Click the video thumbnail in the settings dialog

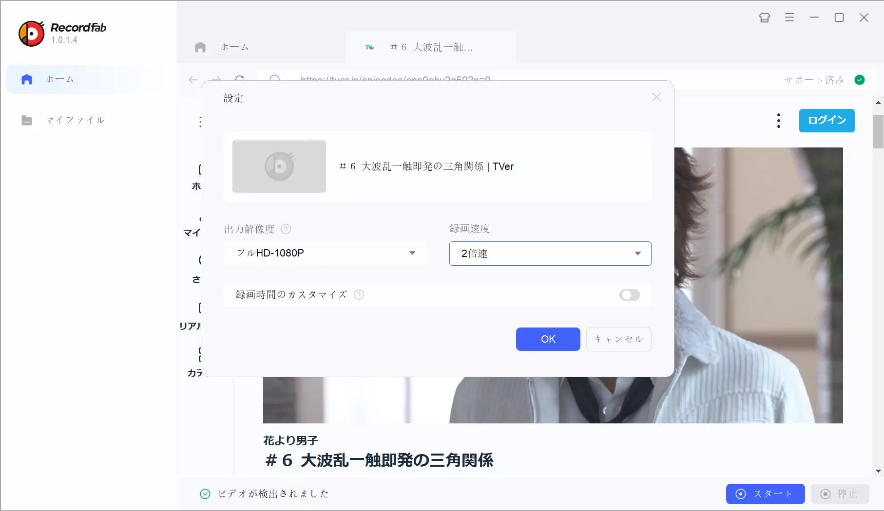tap(279, 166)
